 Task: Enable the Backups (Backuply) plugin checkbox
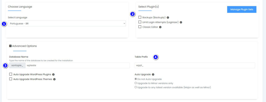140,17
